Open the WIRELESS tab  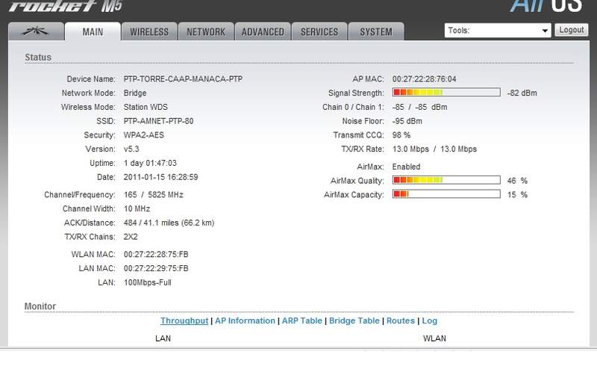[149, 31]
